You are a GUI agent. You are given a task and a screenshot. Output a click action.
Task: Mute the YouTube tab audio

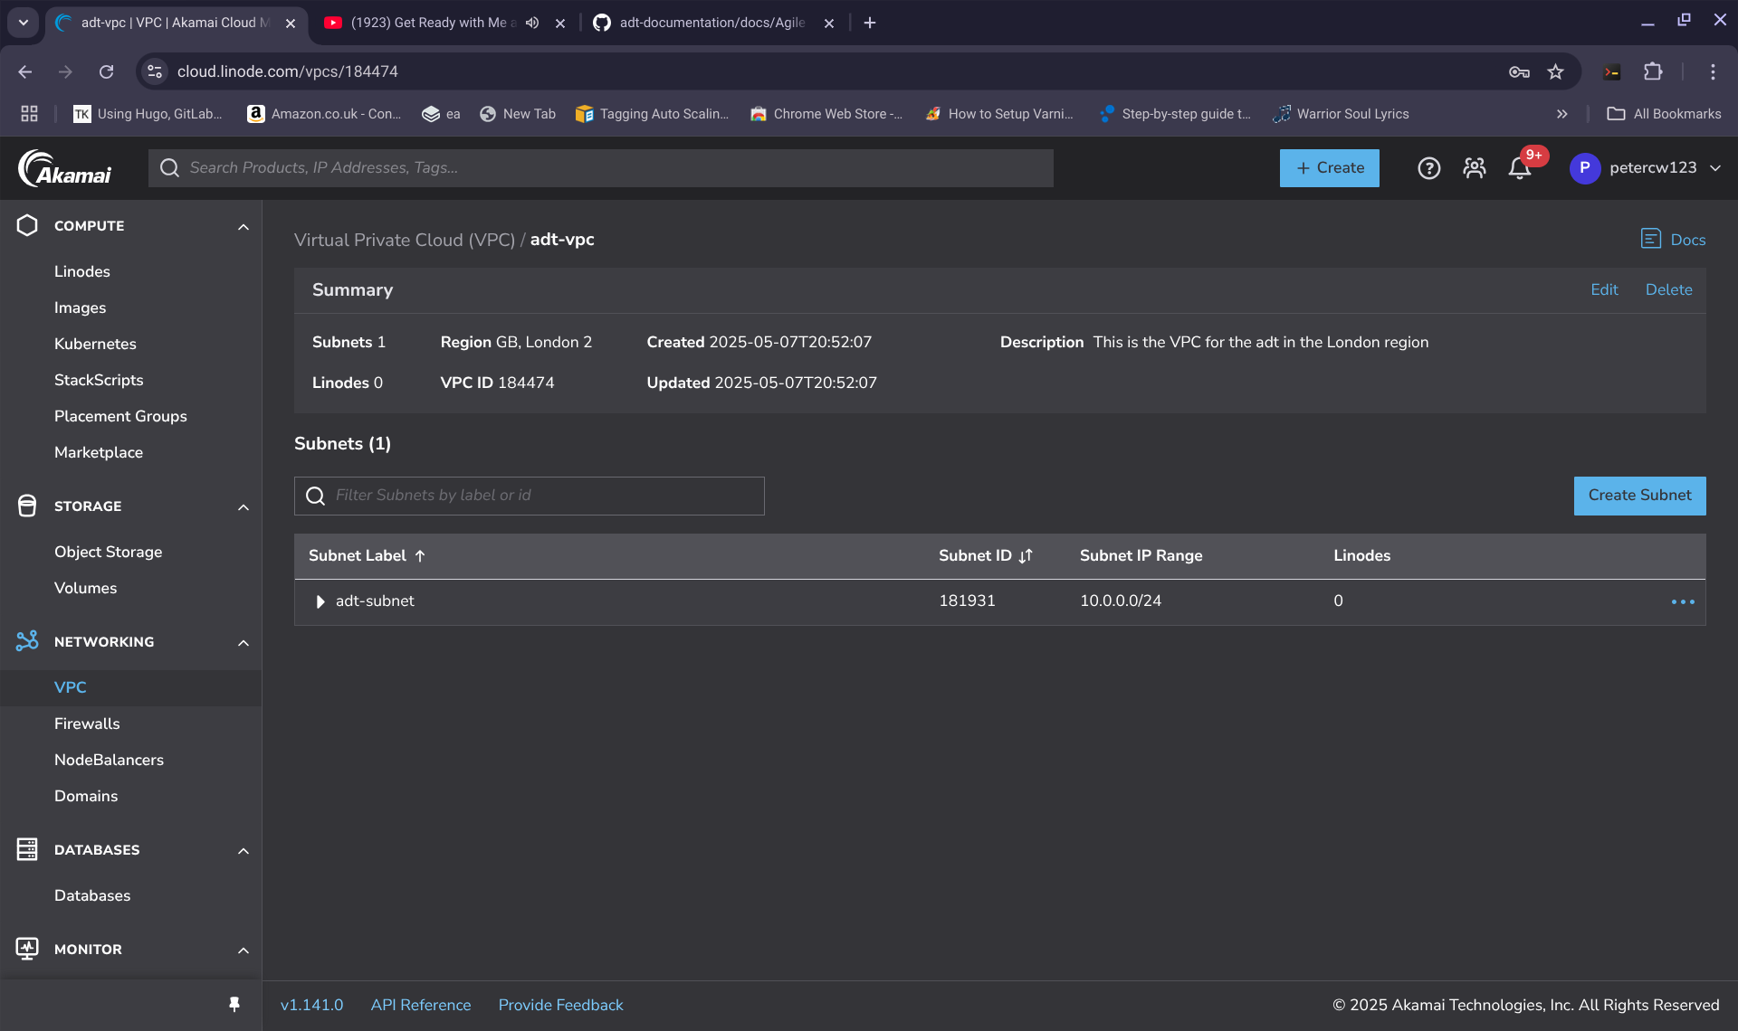[532, 23]
